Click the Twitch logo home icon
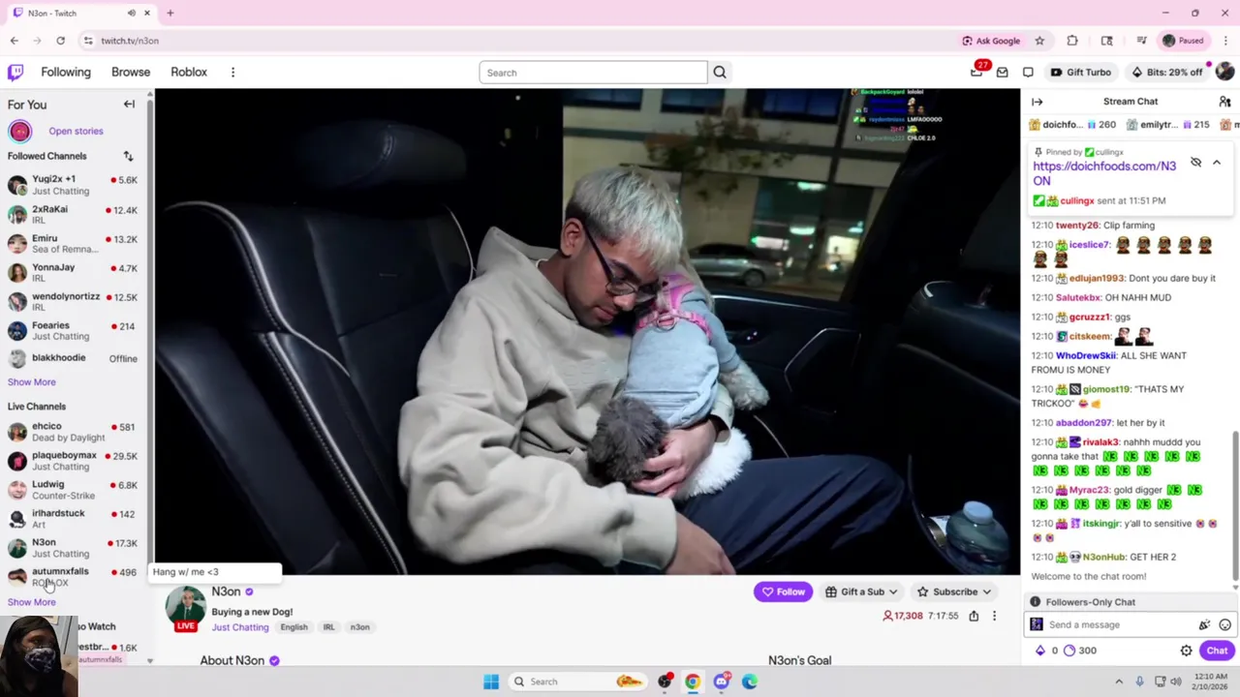1240x697 pixels. pyautogui.click(x=15, y=72)
